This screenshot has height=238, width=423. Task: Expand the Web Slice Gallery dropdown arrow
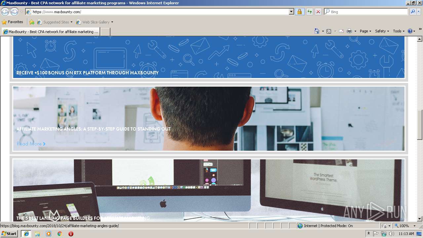112,22
